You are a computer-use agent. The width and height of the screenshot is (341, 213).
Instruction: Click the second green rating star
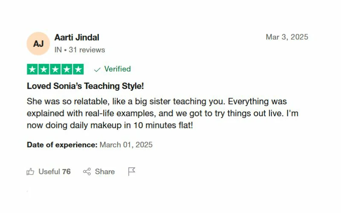point(44,69)
